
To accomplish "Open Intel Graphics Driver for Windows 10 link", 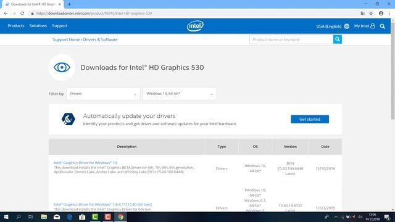I will pos(85,163).
